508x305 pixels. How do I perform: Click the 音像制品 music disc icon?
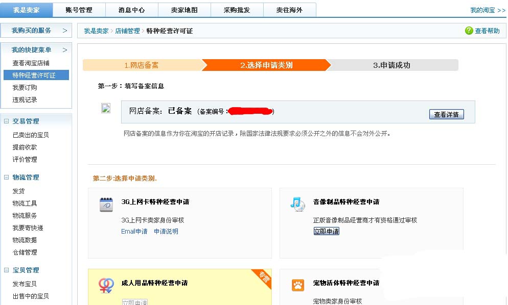tap(297, 204)
